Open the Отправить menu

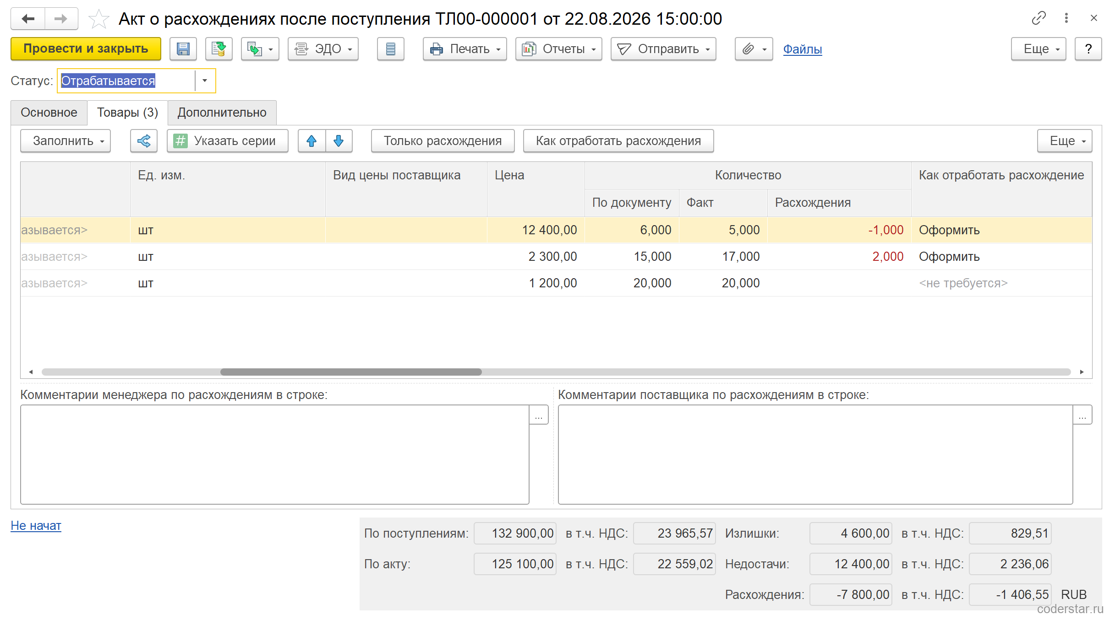tap(663, 49)
